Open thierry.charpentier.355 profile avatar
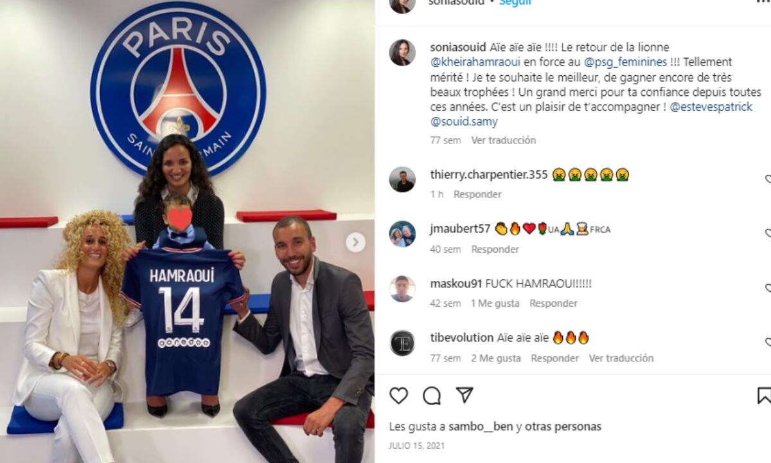The width and height of the screenshot is (771, 463). point(402,179)
